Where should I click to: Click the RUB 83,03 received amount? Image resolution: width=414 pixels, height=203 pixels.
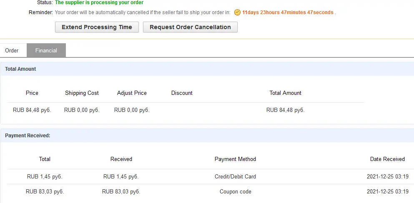coord(121,191)
